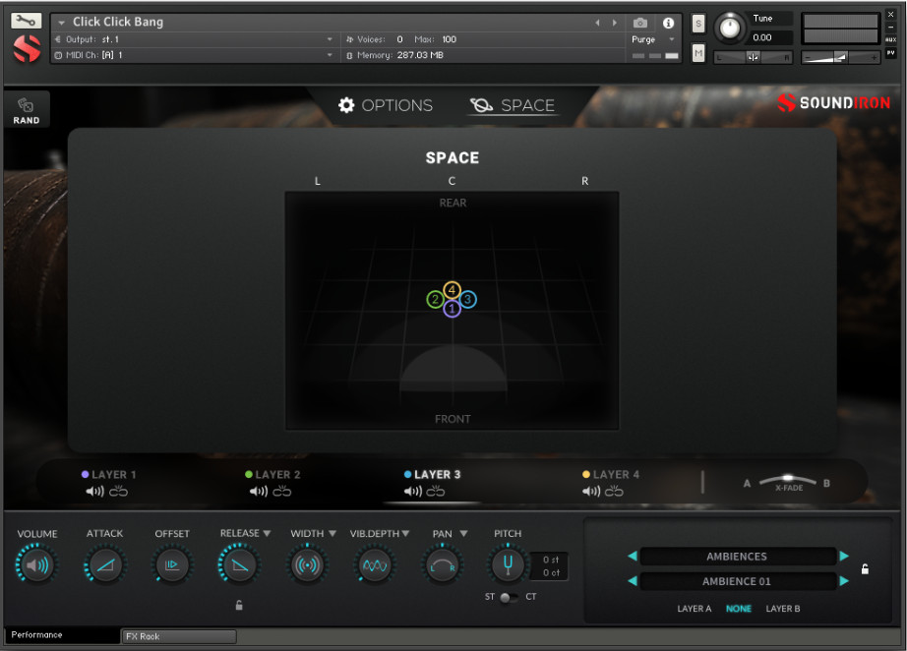Click the Volume knob speaker icon
907x651 pixels.
[x=36, y=565]
